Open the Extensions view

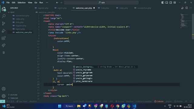4,38
